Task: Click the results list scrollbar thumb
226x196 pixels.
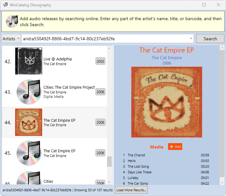Action: coord(109,161)
